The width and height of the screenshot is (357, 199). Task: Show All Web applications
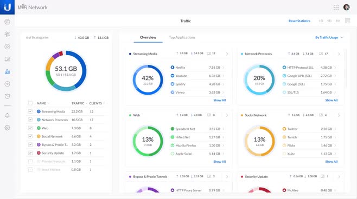point(220,162)
